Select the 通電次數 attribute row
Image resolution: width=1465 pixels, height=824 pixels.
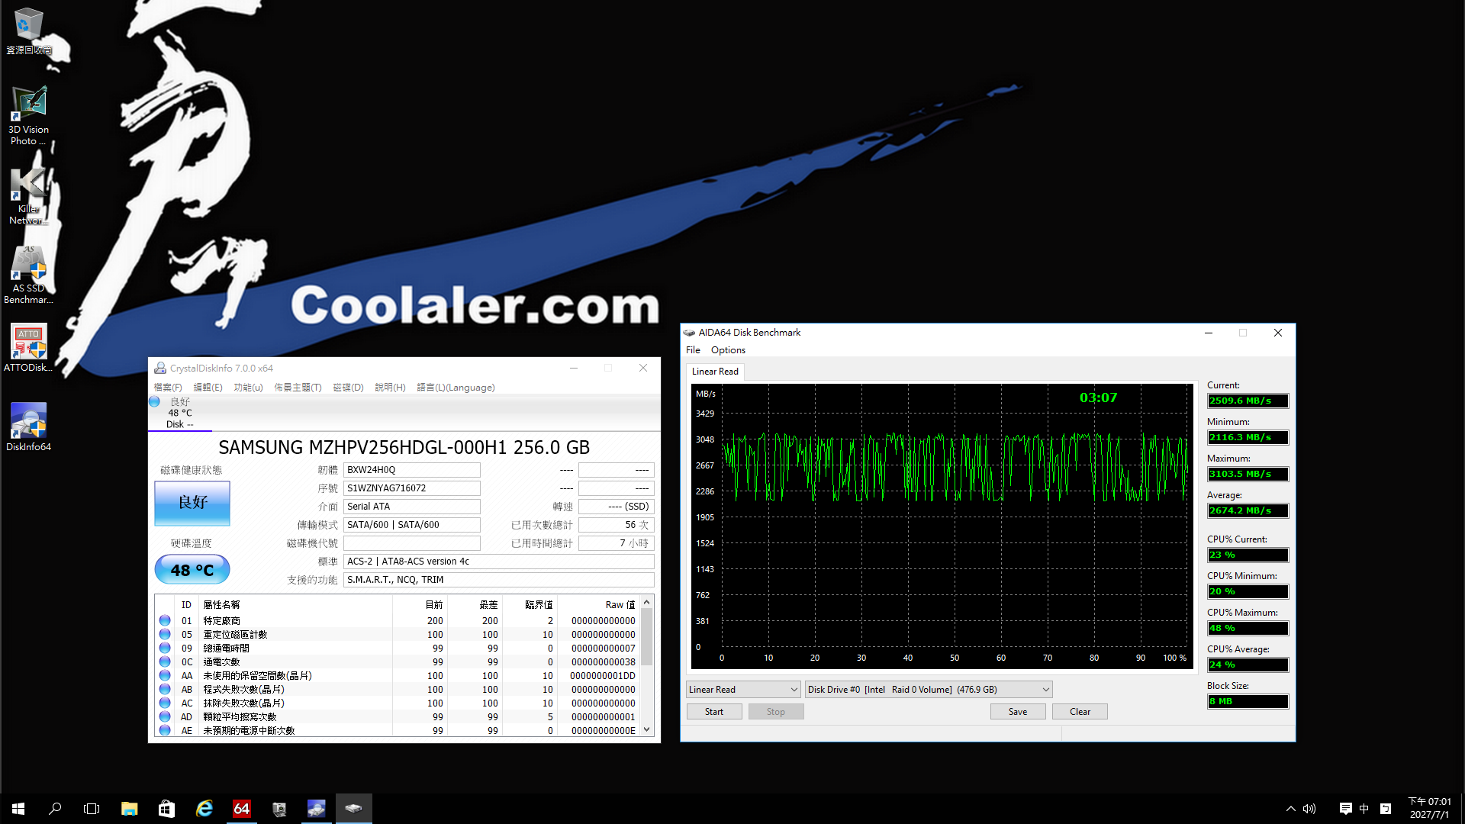tap(397, 662)
